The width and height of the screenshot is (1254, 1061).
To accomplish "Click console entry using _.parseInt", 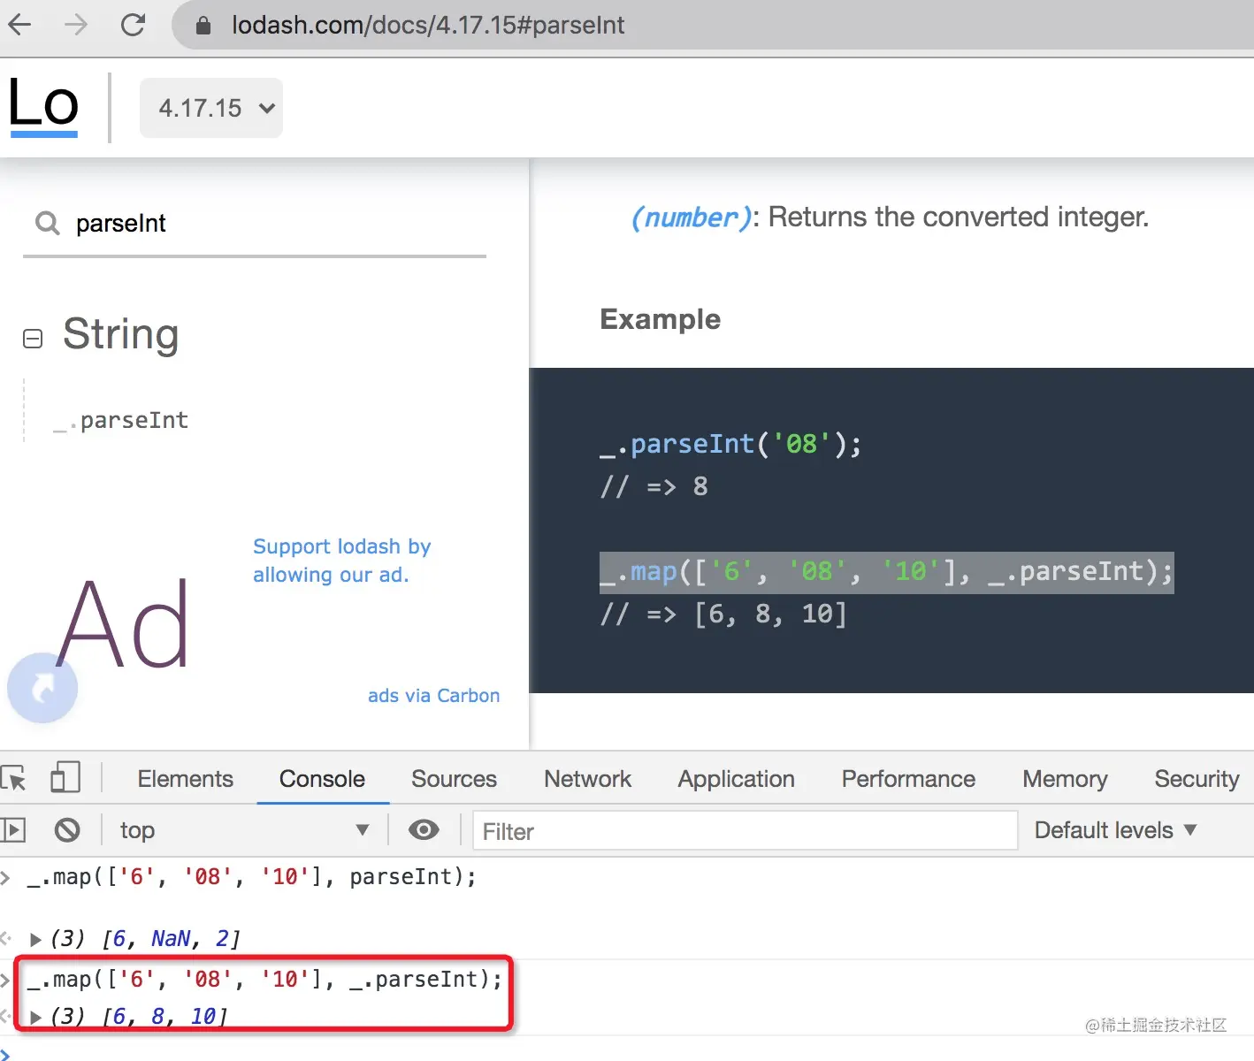I will tap(264, 980).
